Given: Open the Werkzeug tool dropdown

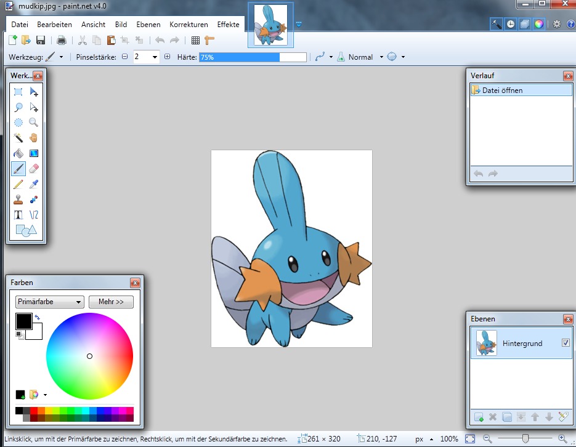Looking at the screenshot, I should (x=61, y=57).
